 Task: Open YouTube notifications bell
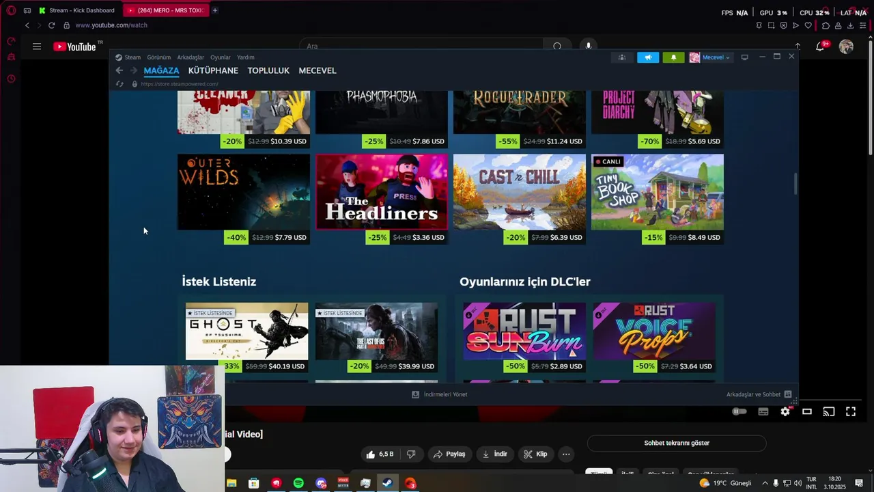coord(821,46)
